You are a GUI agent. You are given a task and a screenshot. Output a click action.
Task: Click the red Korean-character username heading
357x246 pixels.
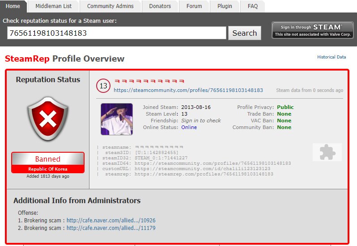click(149, 81)
